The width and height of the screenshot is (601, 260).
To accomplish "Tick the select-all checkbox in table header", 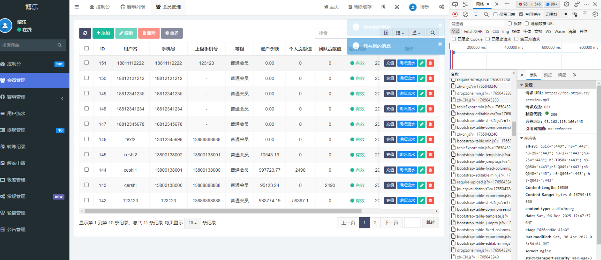I will pos(87,48).
